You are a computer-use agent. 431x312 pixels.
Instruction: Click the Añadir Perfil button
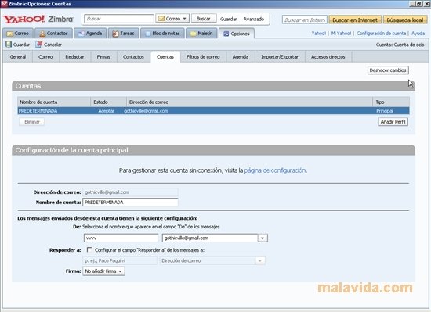tap(393, 122)
